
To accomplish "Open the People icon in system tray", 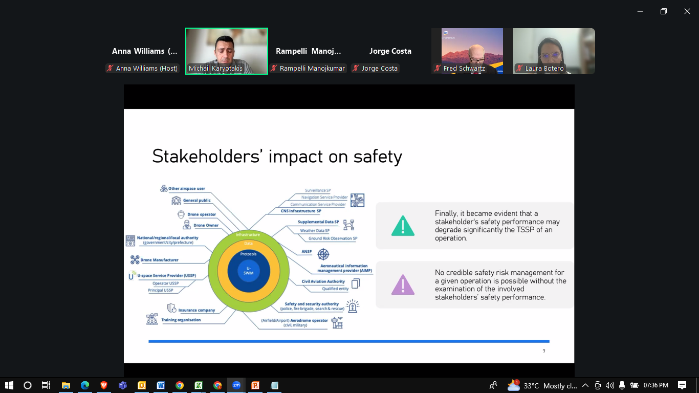I will tap(493, 385).
